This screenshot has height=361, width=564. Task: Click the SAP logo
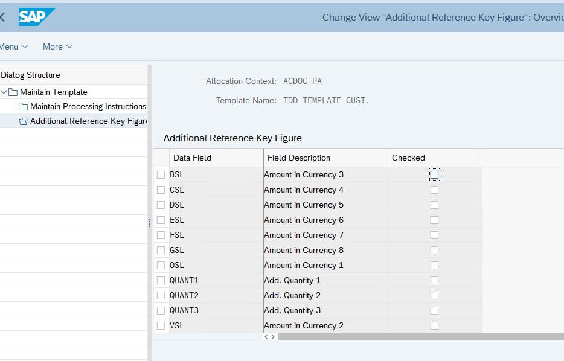(x=37, y=17)
